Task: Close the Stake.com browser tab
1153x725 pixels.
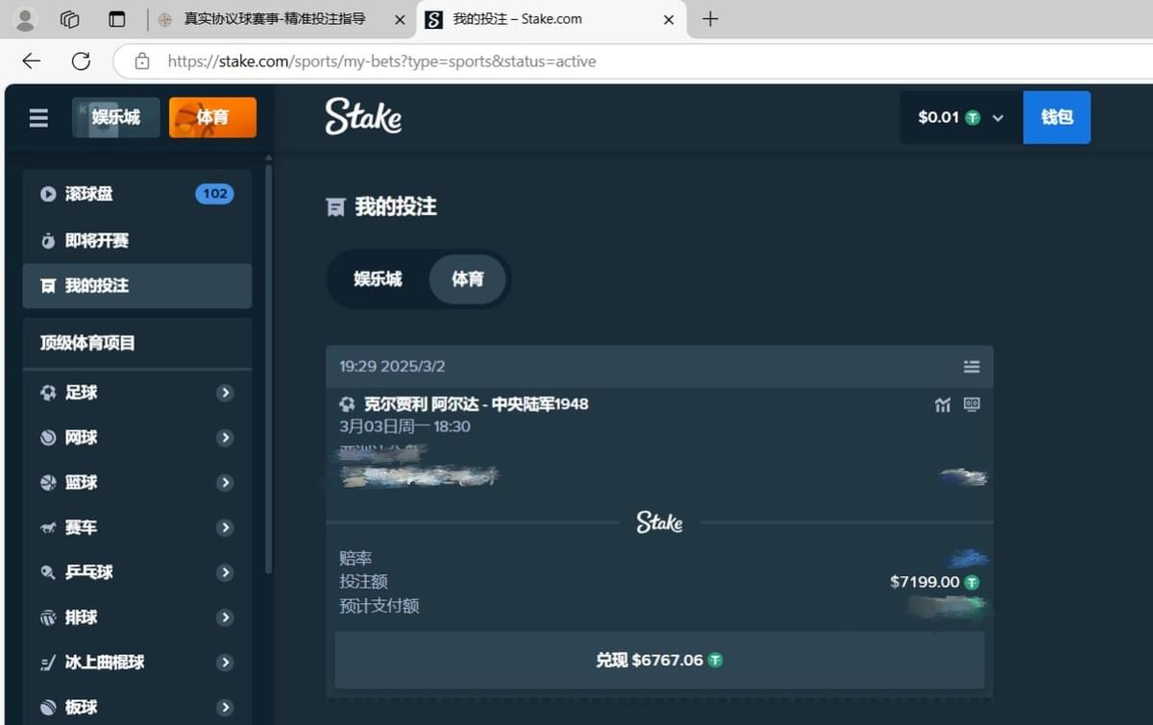Action: [669, 19]
